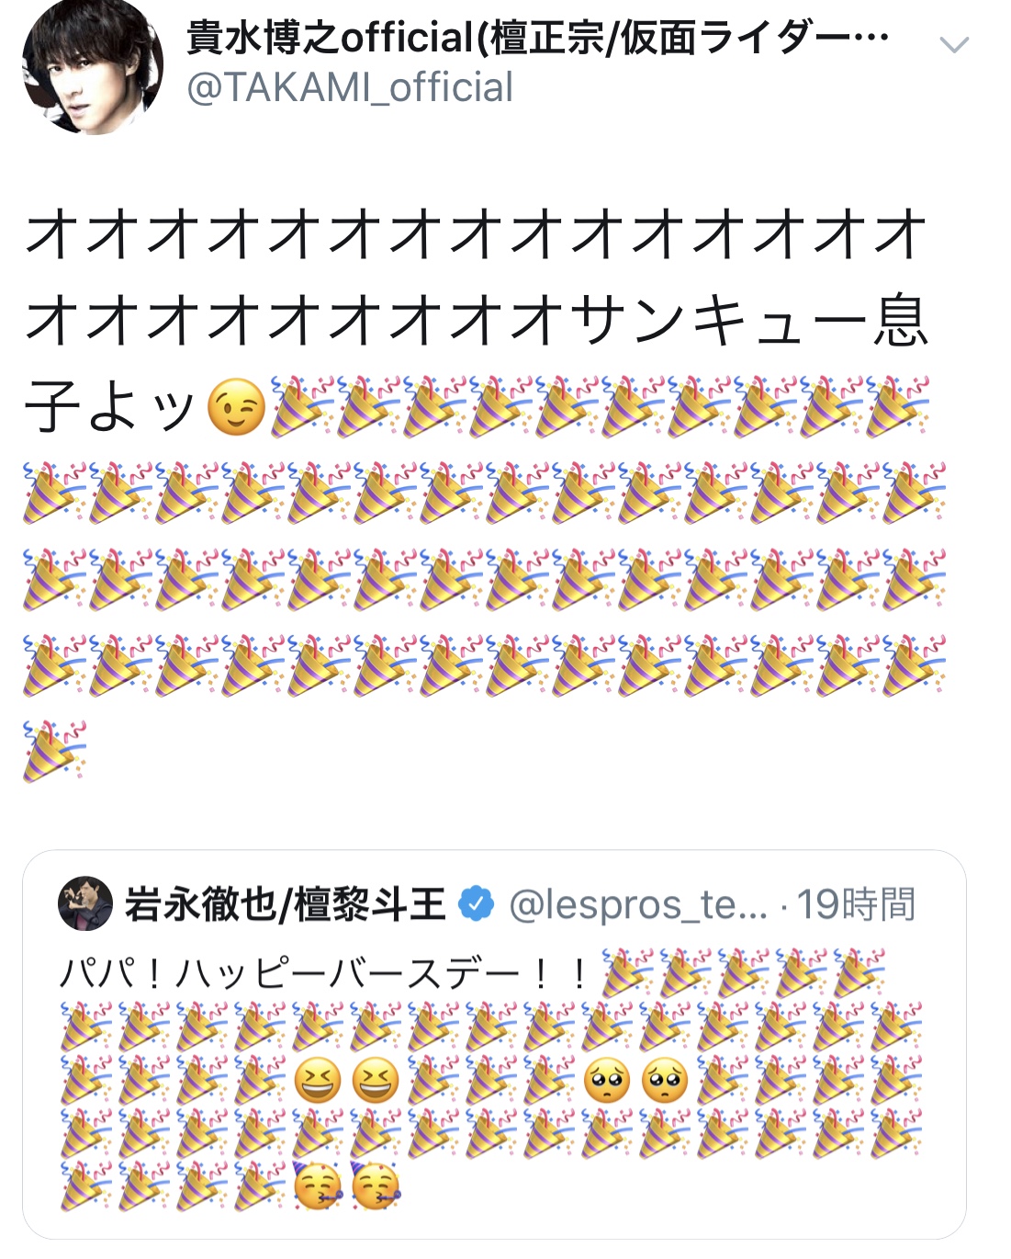Screen dimensions: 1011x1259
Task: Tap the lone party popper on the last tweet line
Action: [55, 751]
